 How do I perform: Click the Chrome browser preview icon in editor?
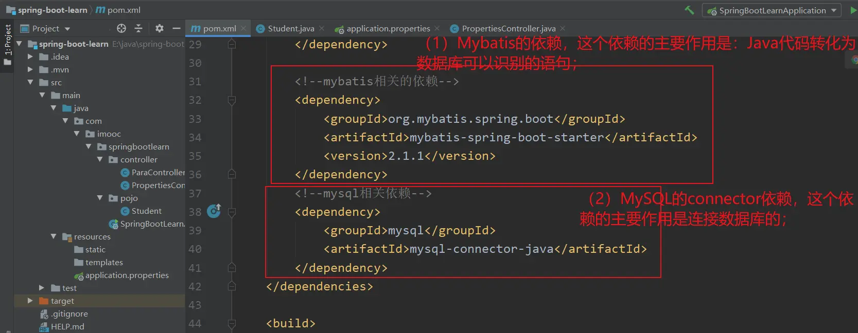coord(854,60)
